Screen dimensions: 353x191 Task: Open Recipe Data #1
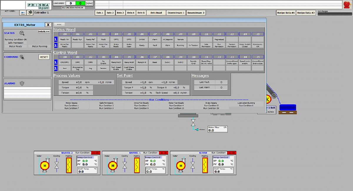tap(285, 13)
